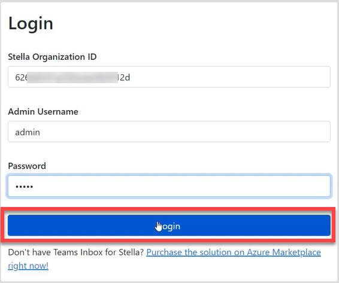Click the Stella Organization ID input field

pyautogui.click(x=169, y=77)
